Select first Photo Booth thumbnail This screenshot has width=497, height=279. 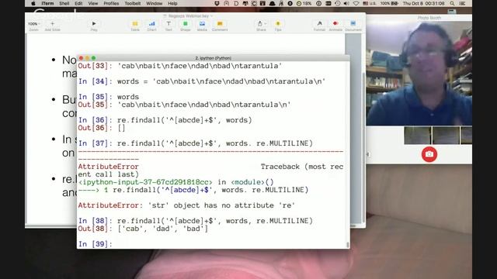point(418,135)
